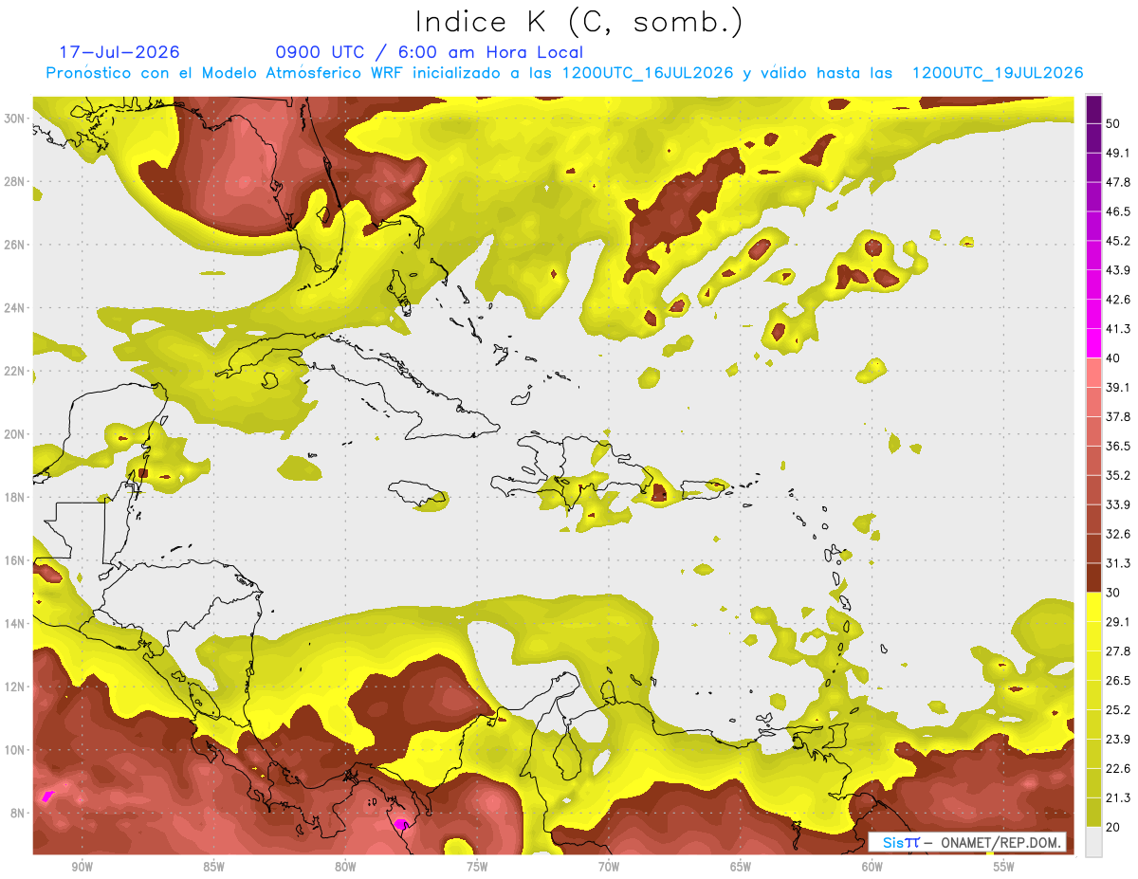This screenshot has height=879, width=1138.
Task: Click the colorbar value "22.6"
Action: pos(1118,769)
